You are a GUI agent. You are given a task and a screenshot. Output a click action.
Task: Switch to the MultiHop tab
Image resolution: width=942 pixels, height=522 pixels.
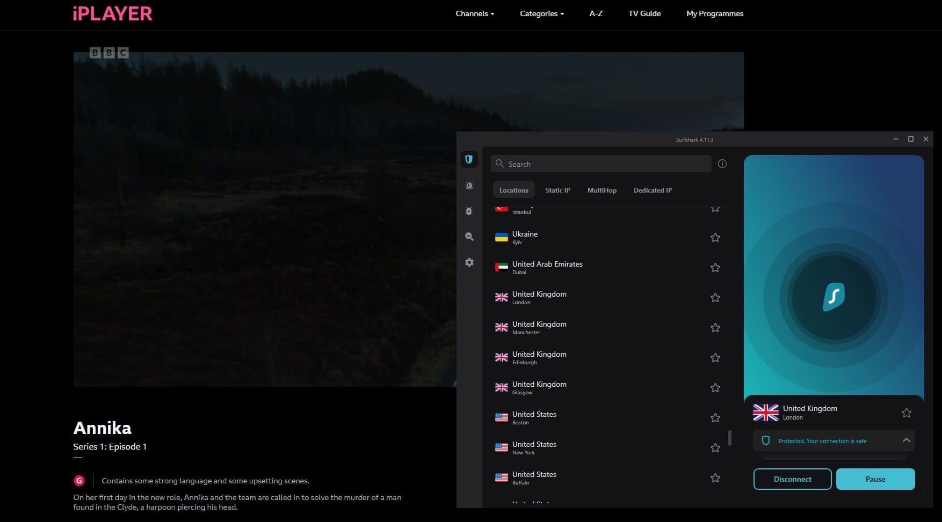pos(602,190)
